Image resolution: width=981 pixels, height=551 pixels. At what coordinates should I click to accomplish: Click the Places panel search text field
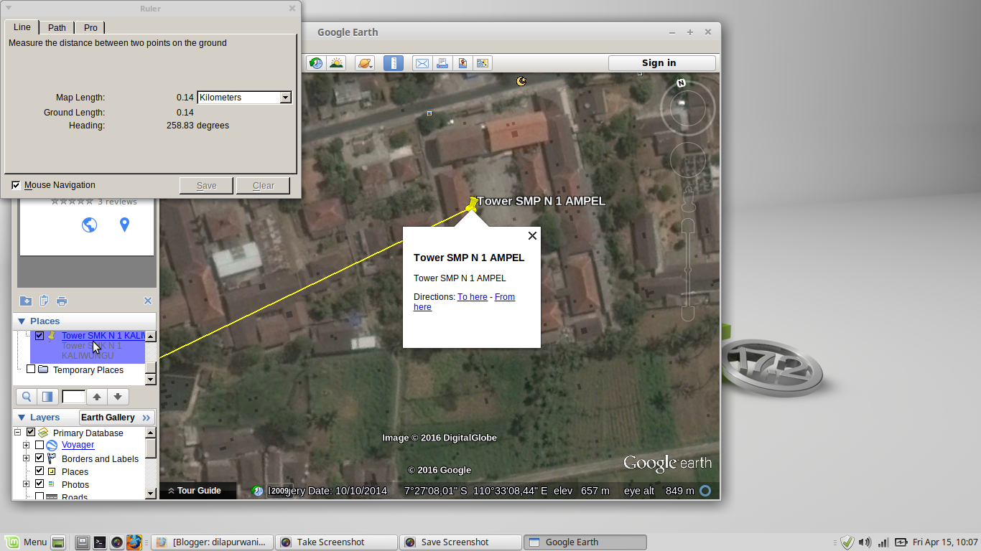point(73,397)
